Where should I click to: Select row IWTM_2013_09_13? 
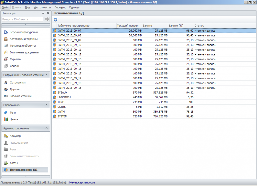click(154, 59)
